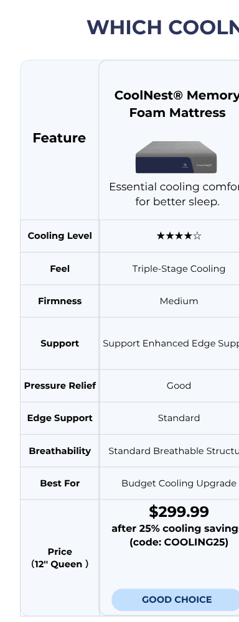This screenshot has height=622, width=239.
Task: Click the Cooling Level row label
Action: [x=60, y=236]
